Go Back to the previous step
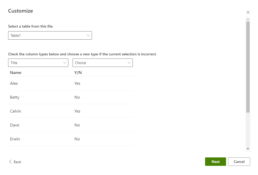Viewport: 258px width, 175px height. point(15,162)
